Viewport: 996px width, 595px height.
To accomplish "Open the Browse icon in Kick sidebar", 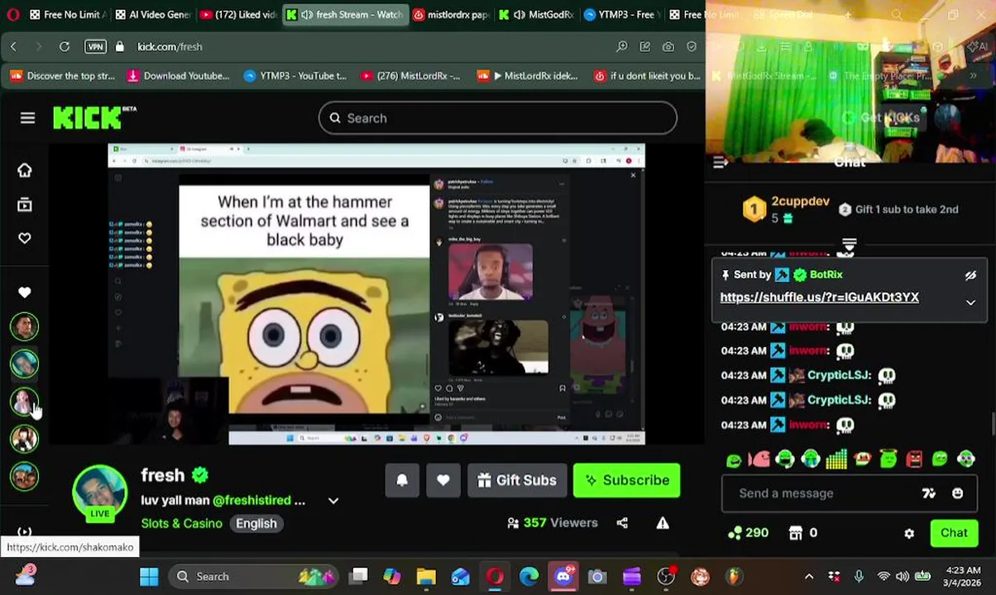I will coord(25,204).
